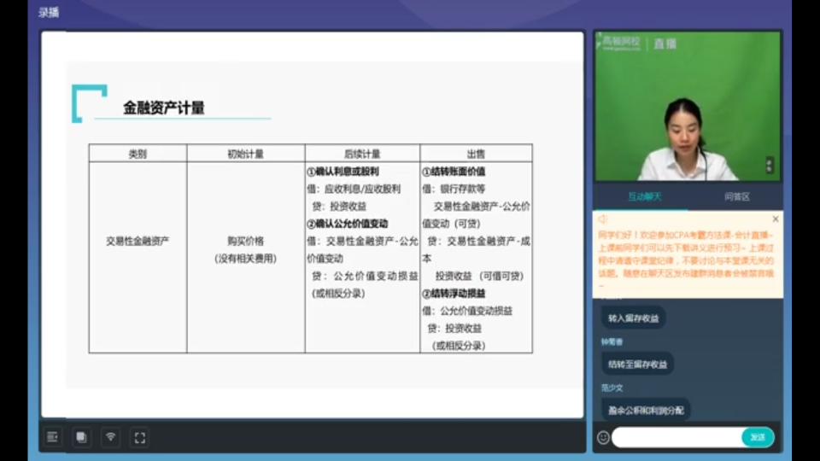
Task: Click the 借：银行存款等 line
Action: [x=454, y=189]
